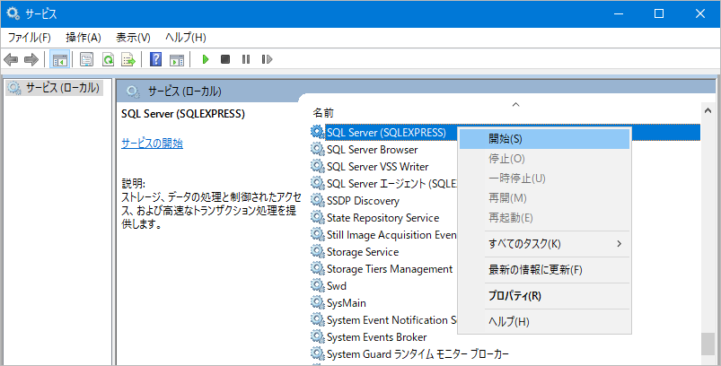The image size is (721, 366).
Task: Click gear icon of SQL Server (SQLEXPRESS) row
Action: pyautogui.click(x=317, y=132)
